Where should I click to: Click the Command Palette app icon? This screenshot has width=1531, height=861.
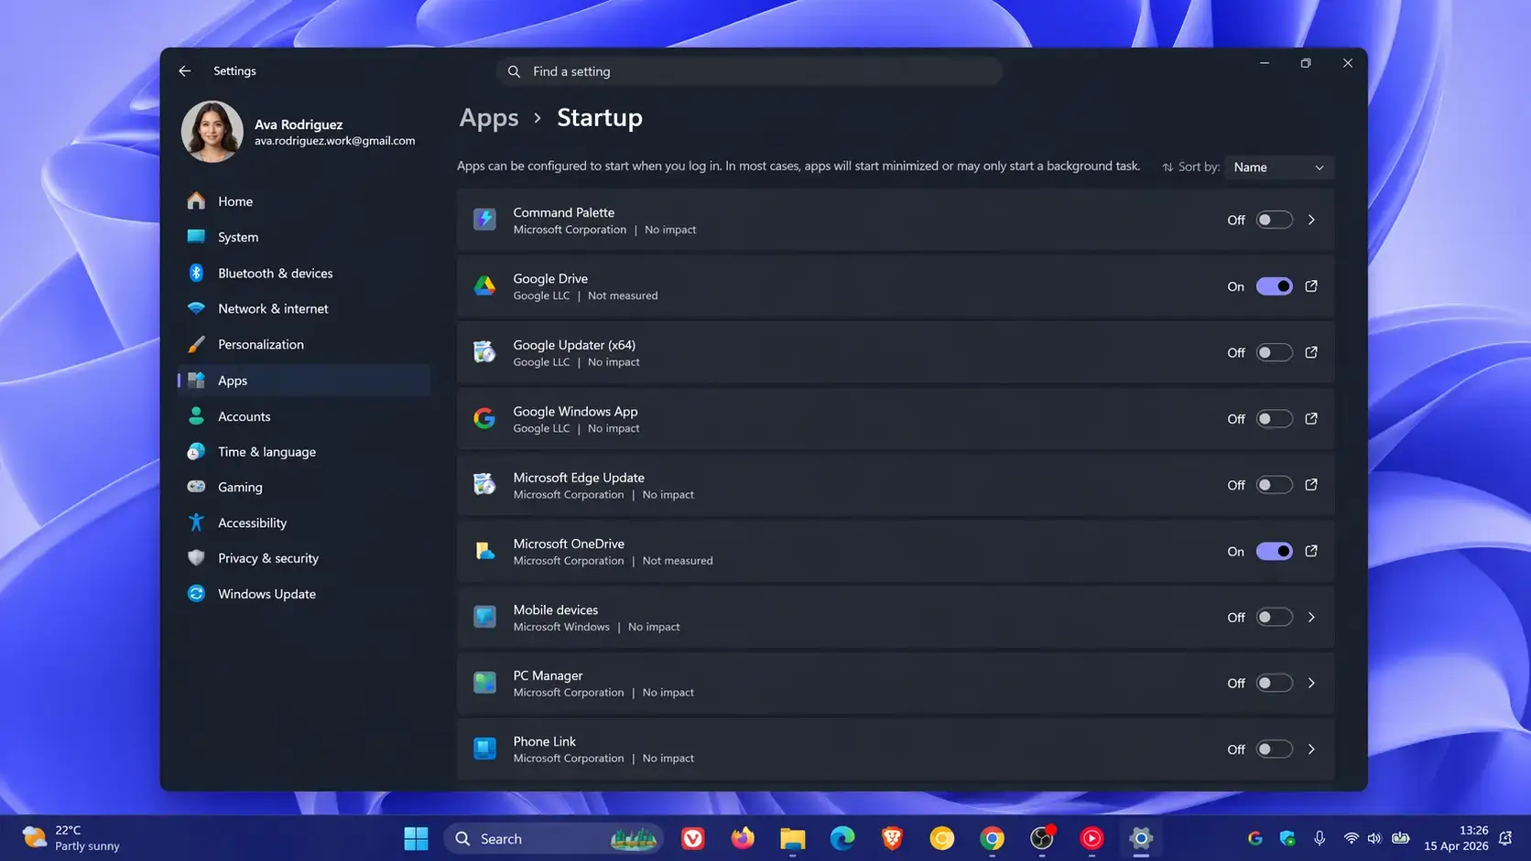pos(484,221)
